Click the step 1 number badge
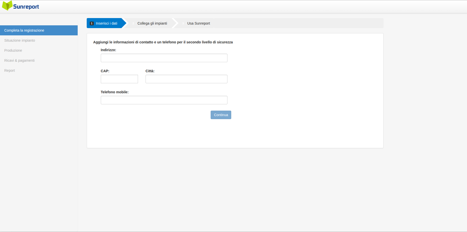This screenshot has height=232, width=467. 92,23
